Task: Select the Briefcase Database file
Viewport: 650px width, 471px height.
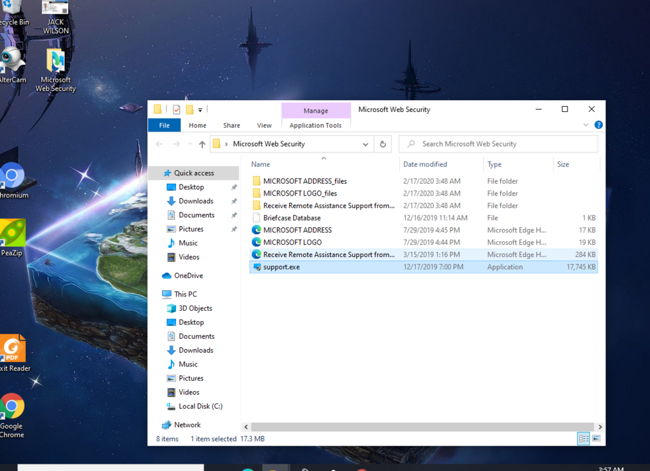Action: pos(424,218)
